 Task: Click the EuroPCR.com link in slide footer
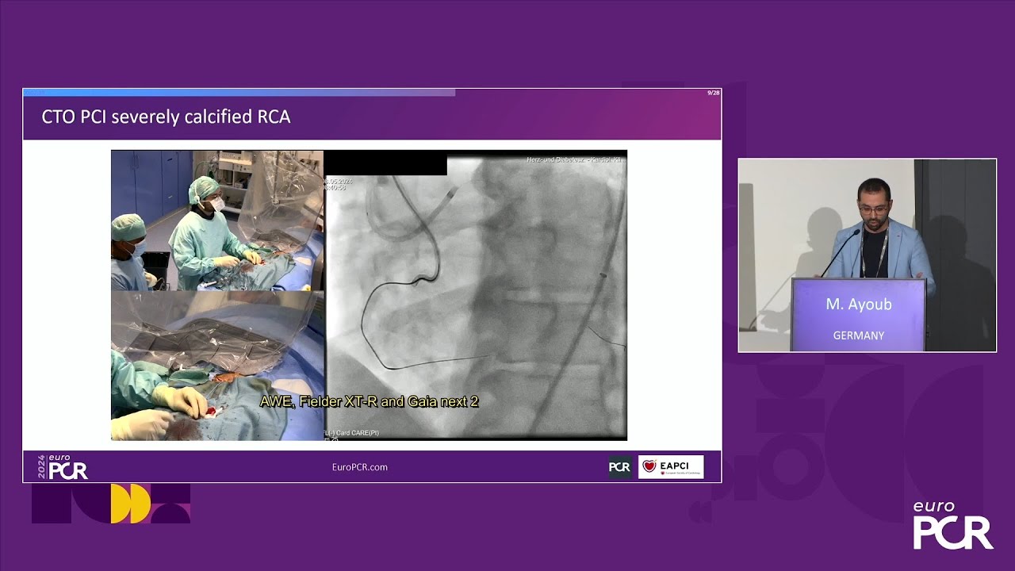(360, 467)
